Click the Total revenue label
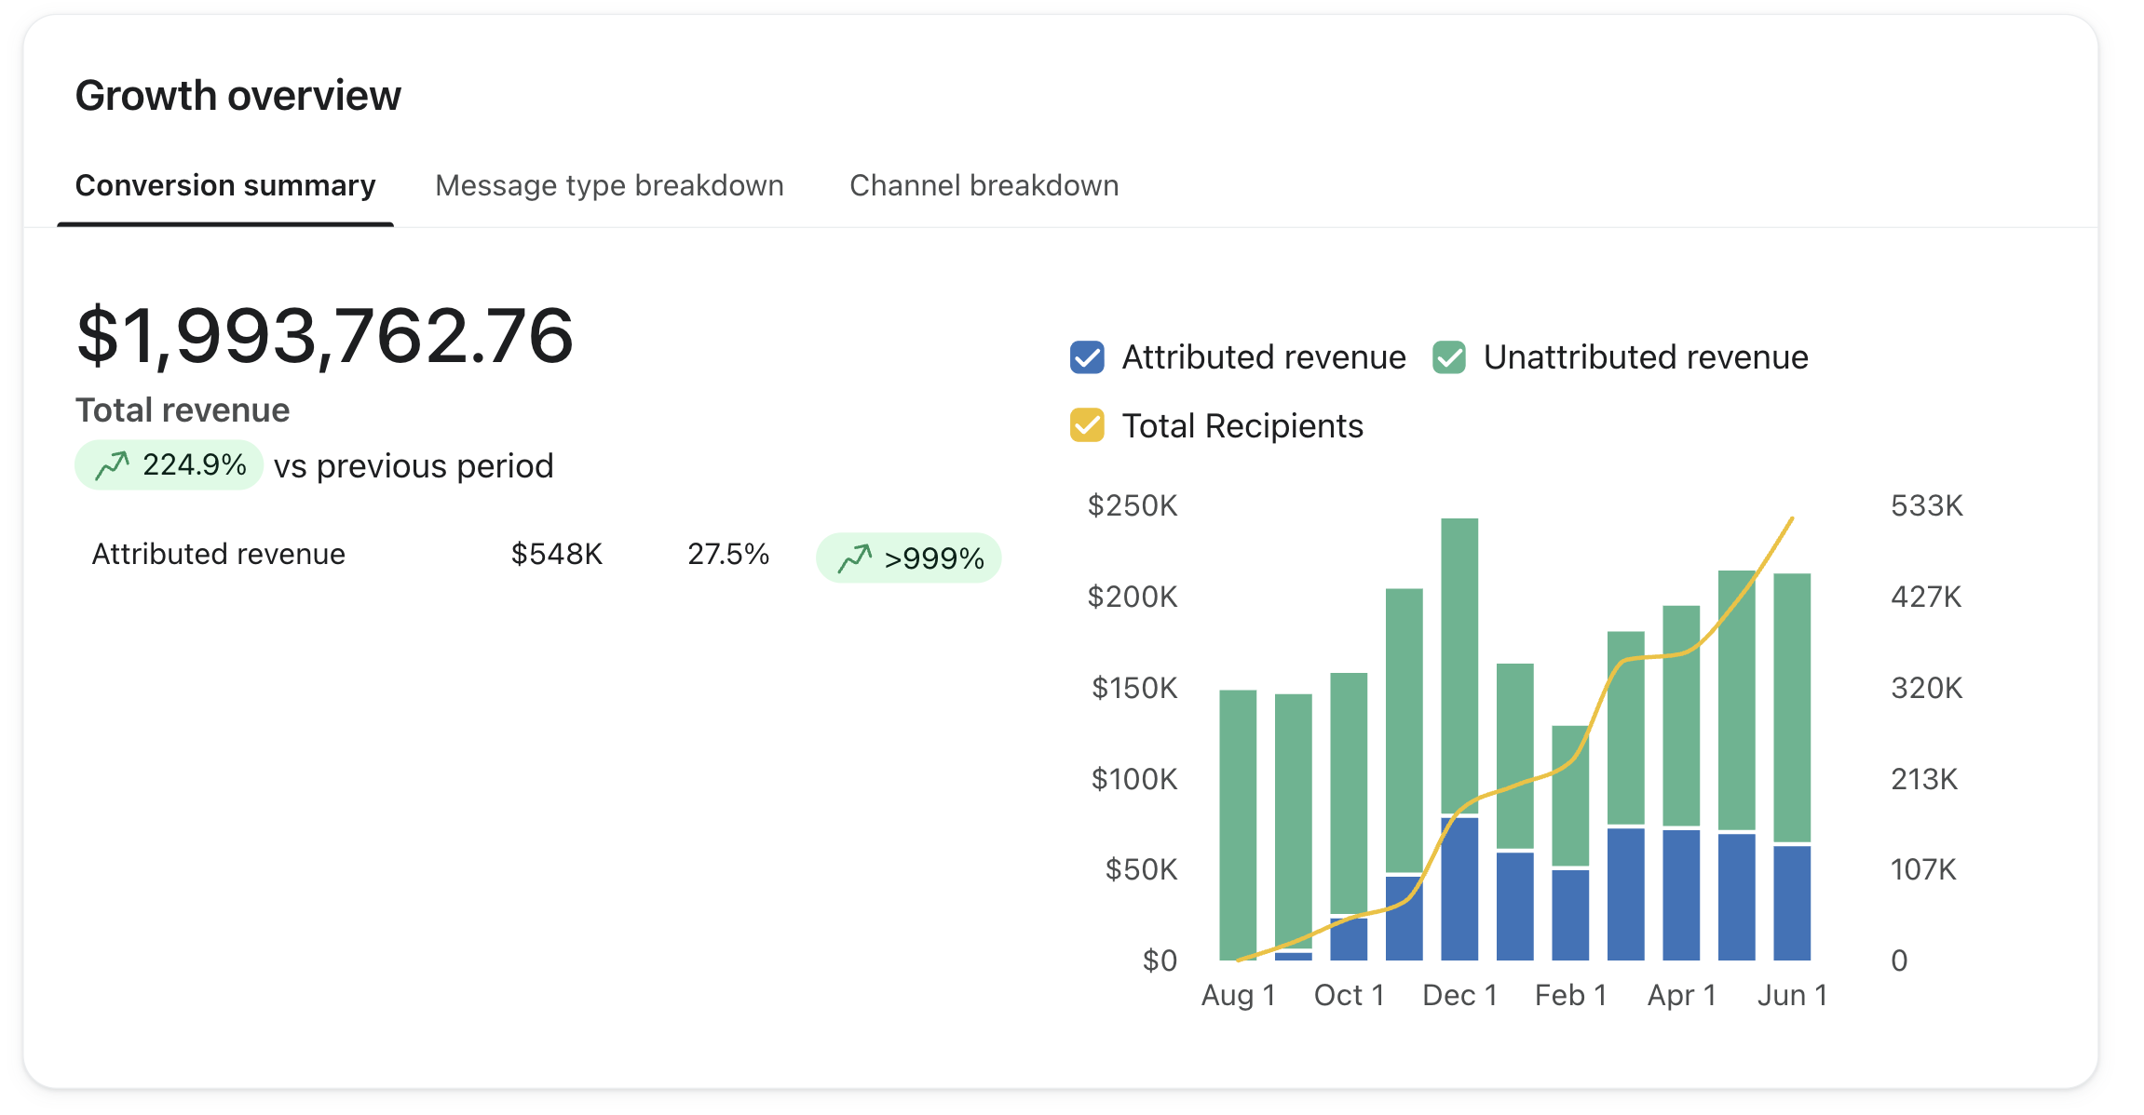The width and height of the screenshot is (2144, 1115). (183, 410)
